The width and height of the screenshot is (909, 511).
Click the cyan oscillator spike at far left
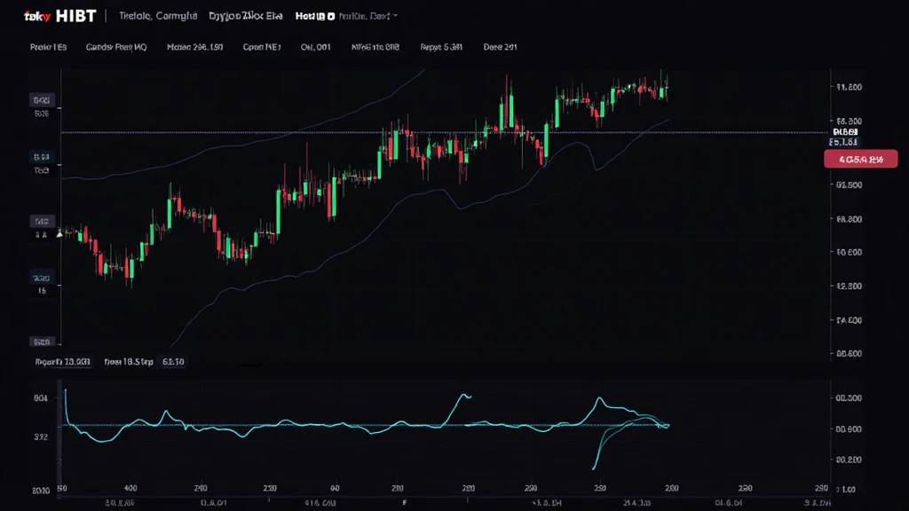pos(65,395)
